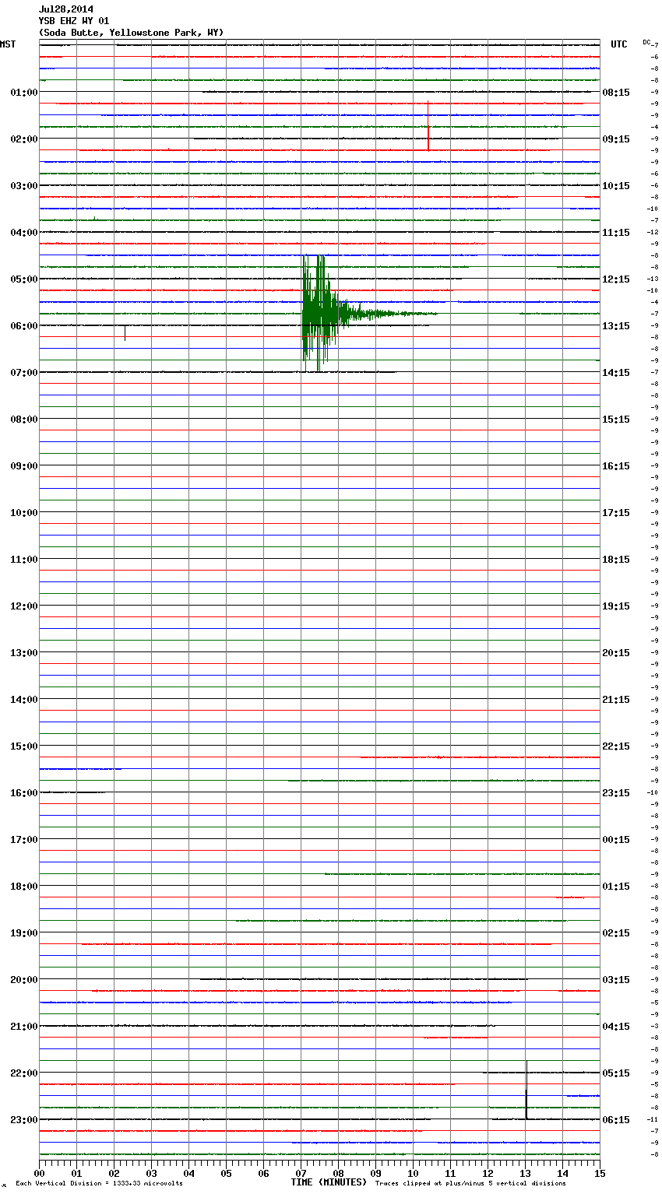
Task: Select the 10:00 MST time label
Action: click(24, 513)
